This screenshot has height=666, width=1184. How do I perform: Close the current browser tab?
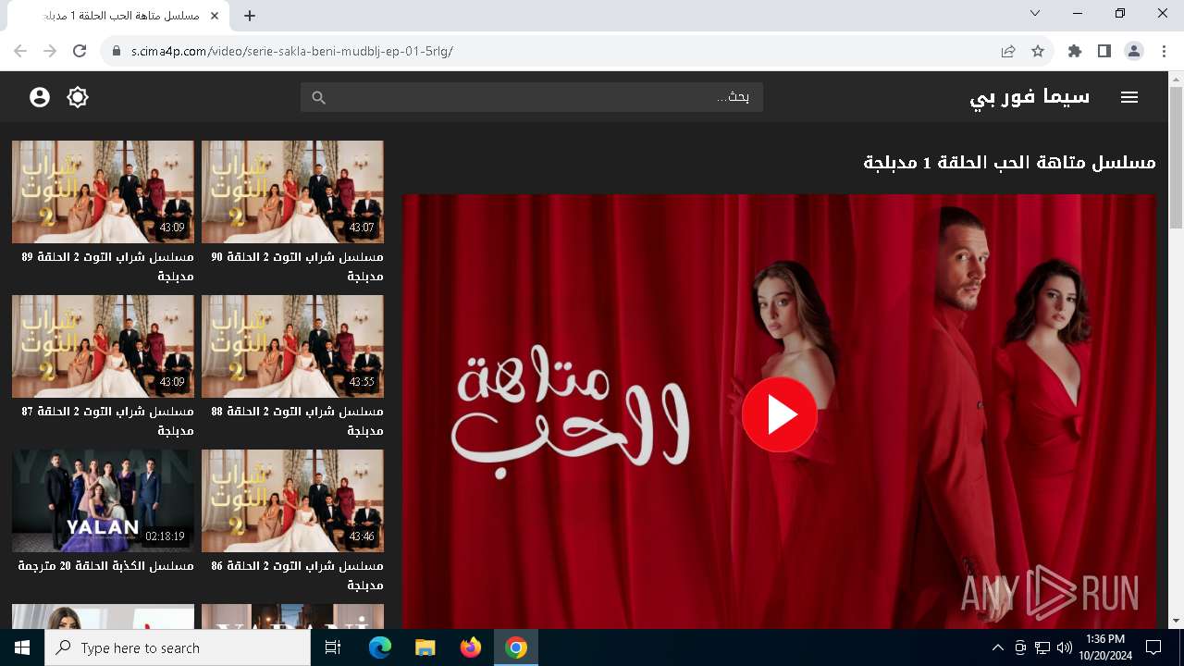215,16
